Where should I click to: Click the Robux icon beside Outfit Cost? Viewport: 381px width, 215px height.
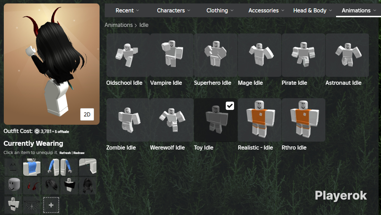[37, 131]
